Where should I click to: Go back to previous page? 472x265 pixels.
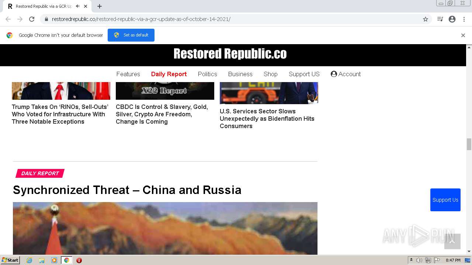[8, 19]
